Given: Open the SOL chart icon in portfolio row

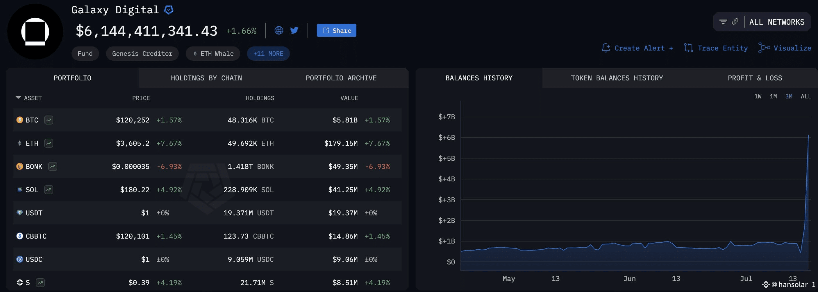Looking at the screenshot, I should pyautogui.click(x=49, y=190).
